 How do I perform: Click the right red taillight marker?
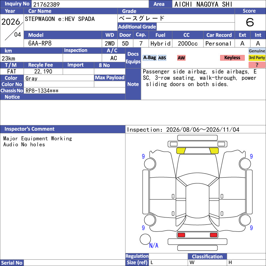213,235
